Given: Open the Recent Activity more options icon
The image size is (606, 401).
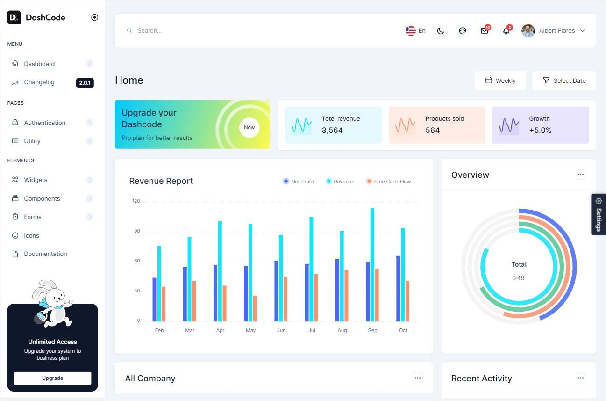Looking at the screenshot, I should tap(580, 378).
